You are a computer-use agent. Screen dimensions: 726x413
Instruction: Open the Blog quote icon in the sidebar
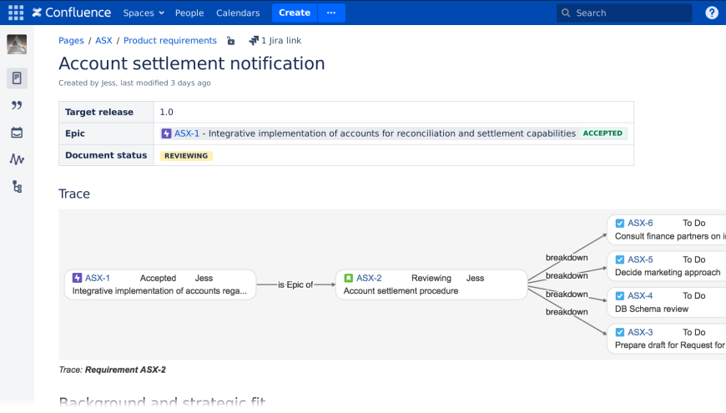17,105
